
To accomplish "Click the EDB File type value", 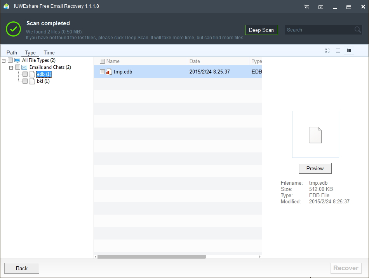I will click(x=319, y=195).
